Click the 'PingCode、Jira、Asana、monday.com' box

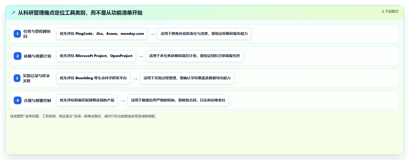[102, 34]
